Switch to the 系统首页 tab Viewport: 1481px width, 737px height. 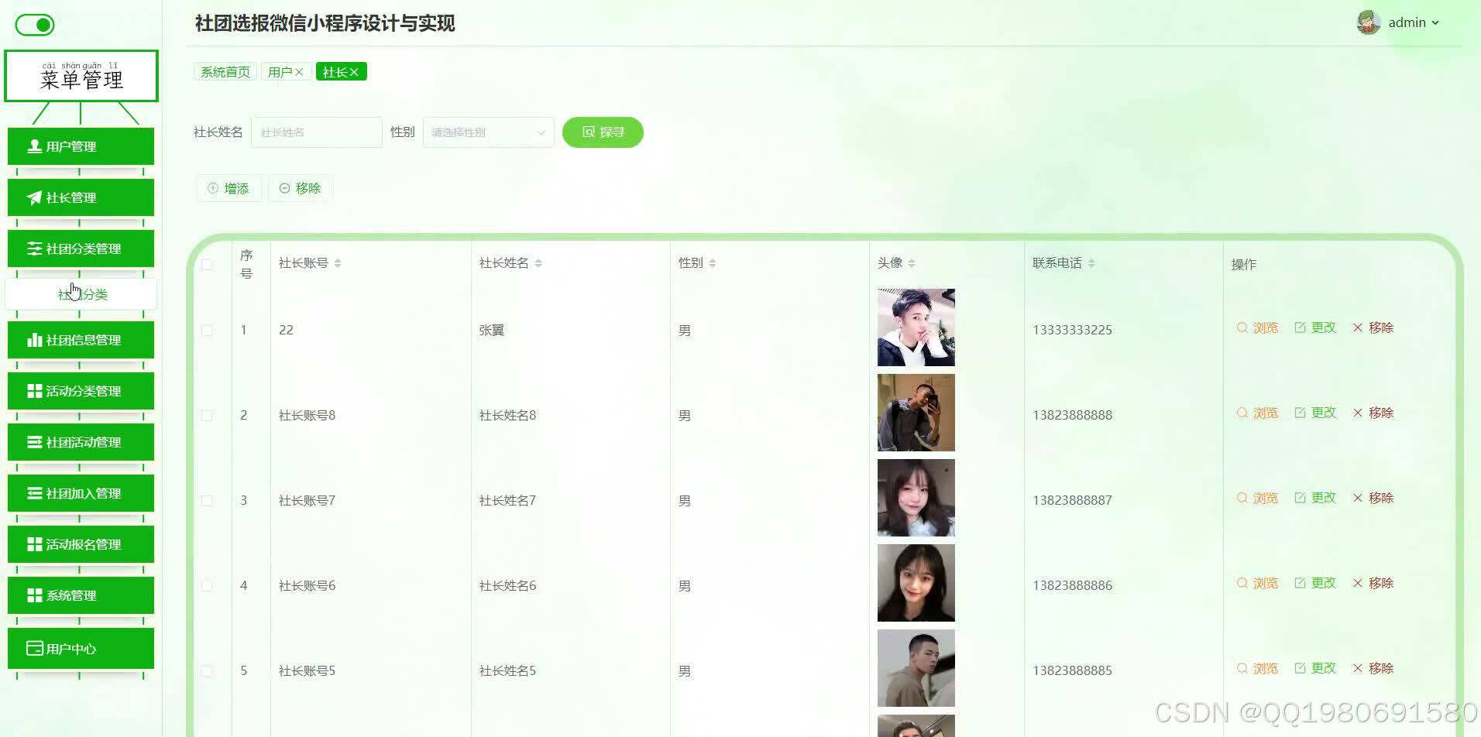pos(225,72)
